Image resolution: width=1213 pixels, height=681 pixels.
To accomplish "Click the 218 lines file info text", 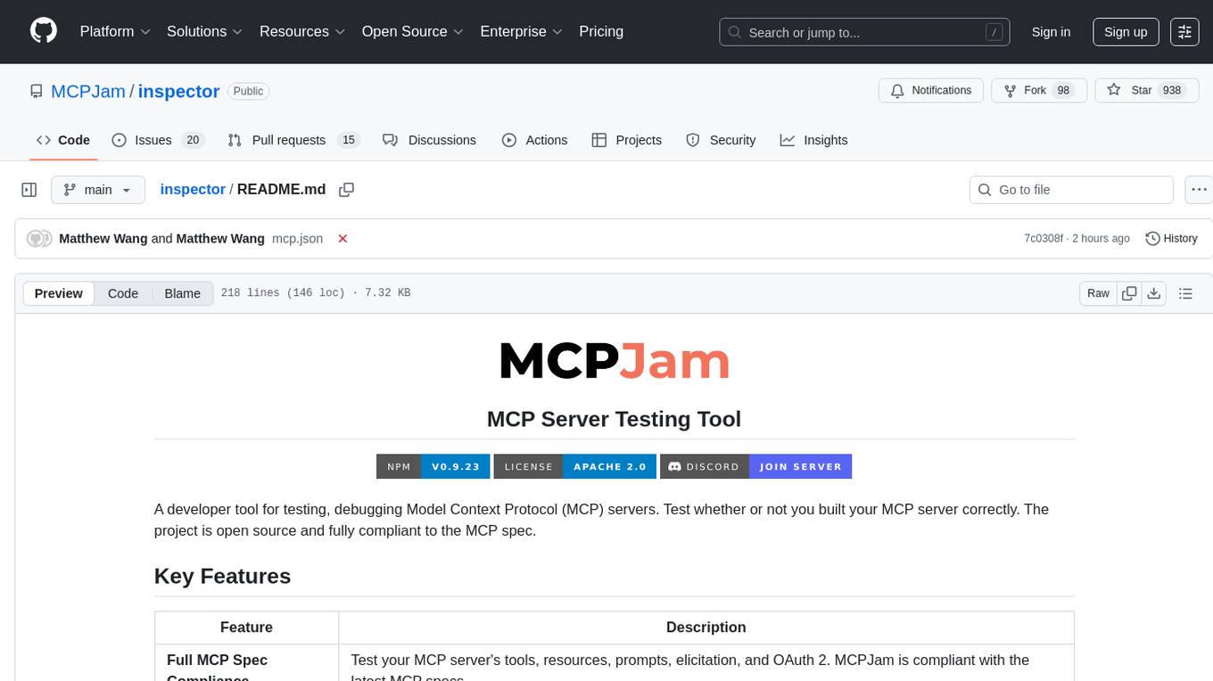I will [x=316, y=293].
